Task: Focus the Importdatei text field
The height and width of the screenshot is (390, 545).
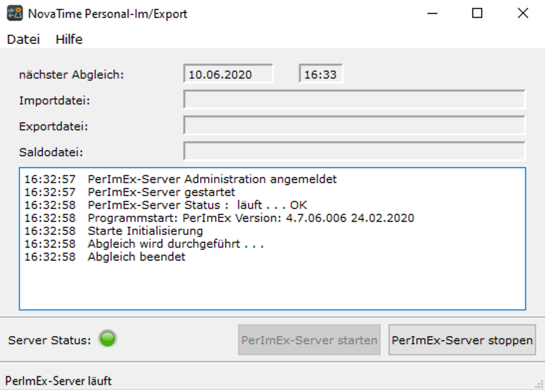Action: [x=354, y=99]
